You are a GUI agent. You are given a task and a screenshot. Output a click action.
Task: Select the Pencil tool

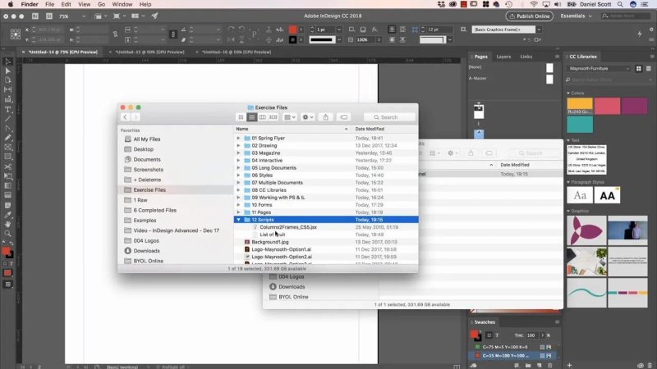coord(8,138)
